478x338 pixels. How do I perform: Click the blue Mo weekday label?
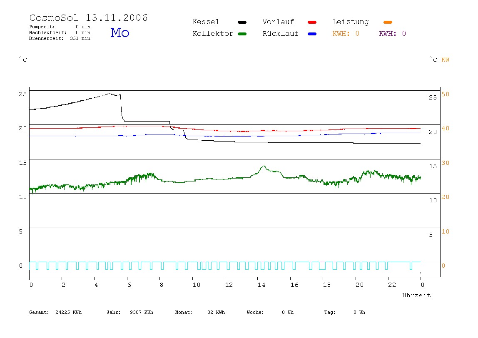120,32
